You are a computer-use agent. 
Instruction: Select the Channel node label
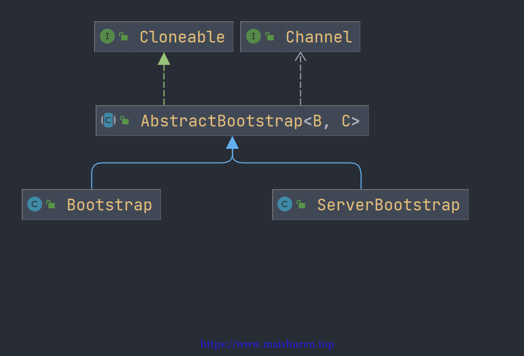[319, 37]
